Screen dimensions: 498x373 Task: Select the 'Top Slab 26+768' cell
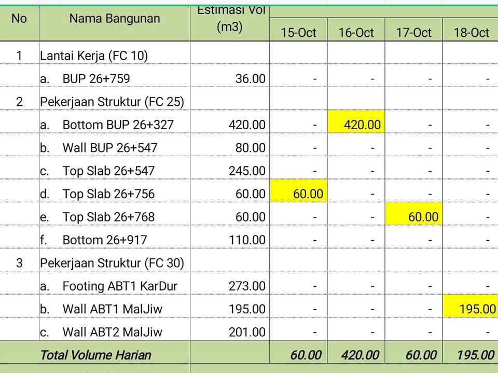coord(115,214)
